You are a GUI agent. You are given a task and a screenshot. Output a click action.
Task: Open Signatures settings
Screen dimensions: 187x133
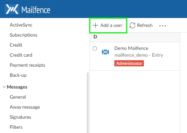click(x=20, y=117)
